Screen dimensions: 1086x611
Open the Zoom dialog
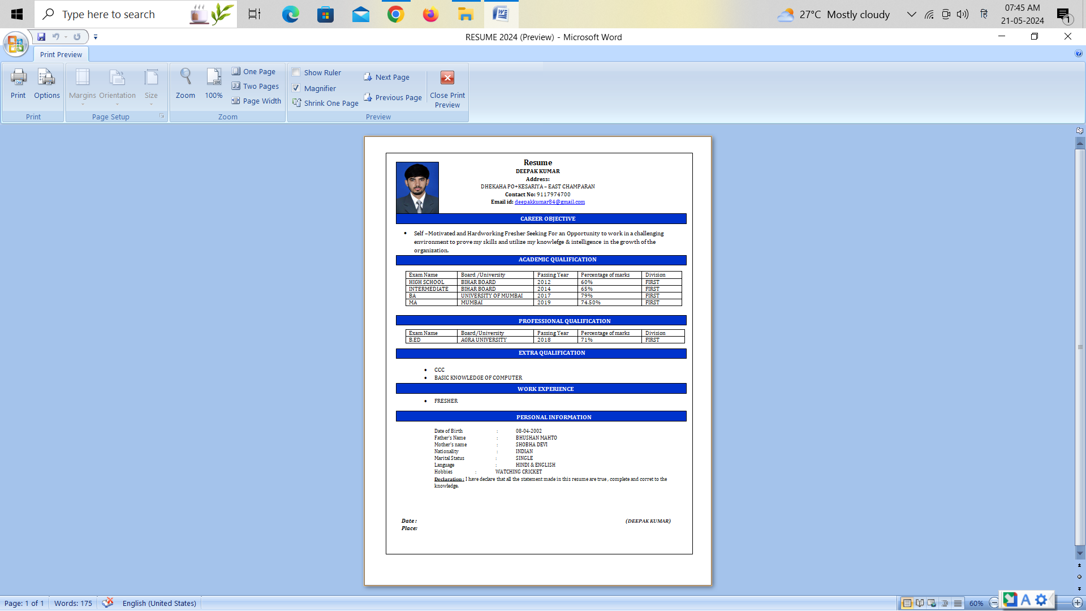[186, 84]
